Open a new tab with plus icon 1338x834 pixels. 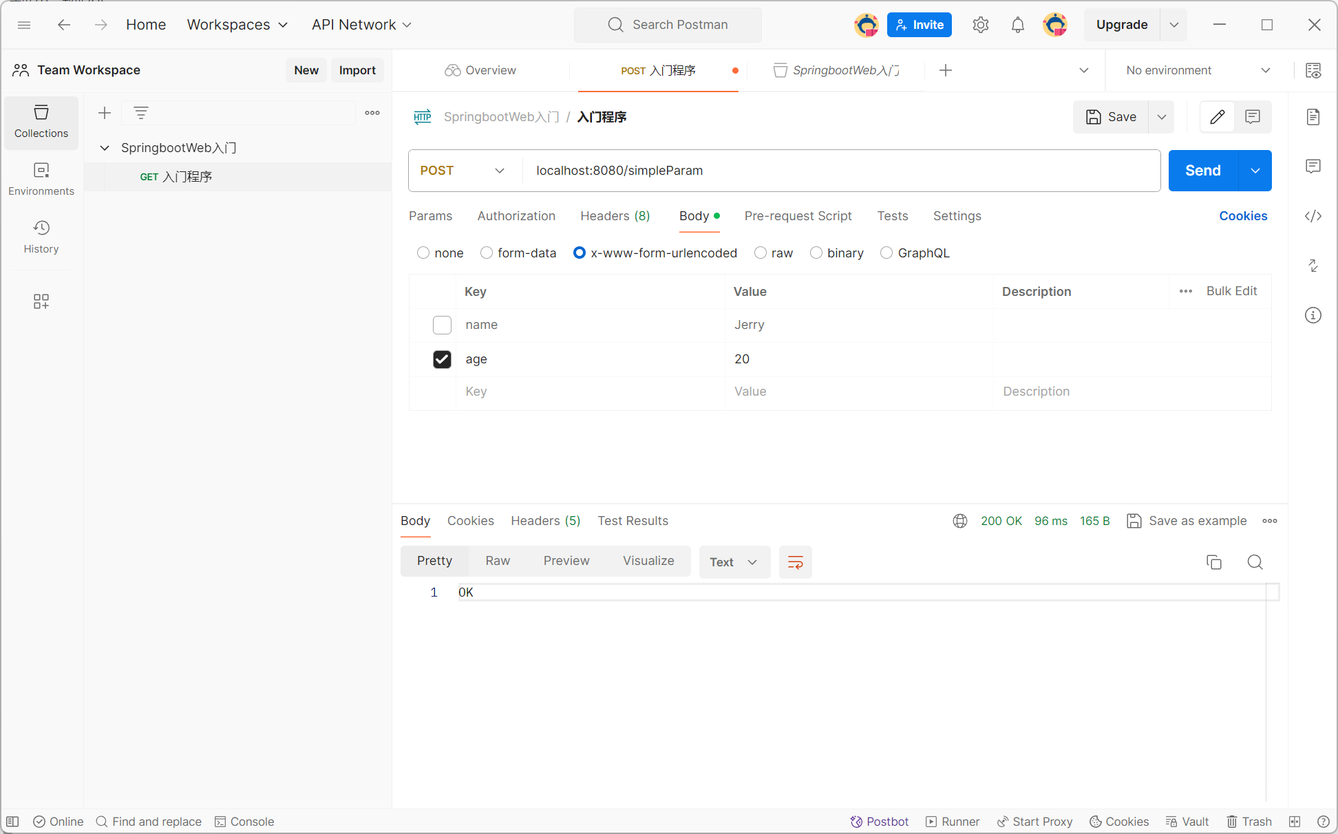(x=946, y=70)
